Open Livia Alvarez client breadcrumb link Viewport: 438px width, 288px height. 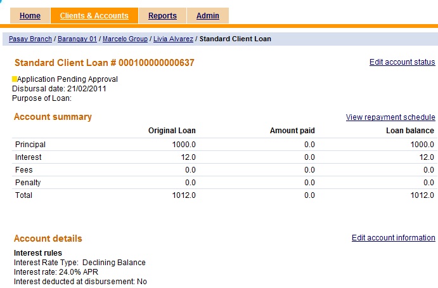pos(173,39)
